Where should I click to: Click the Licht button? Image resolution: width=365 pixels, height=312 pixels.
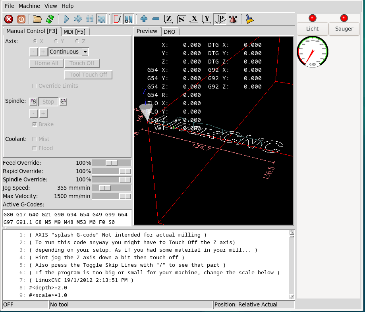tap(312, 29)
